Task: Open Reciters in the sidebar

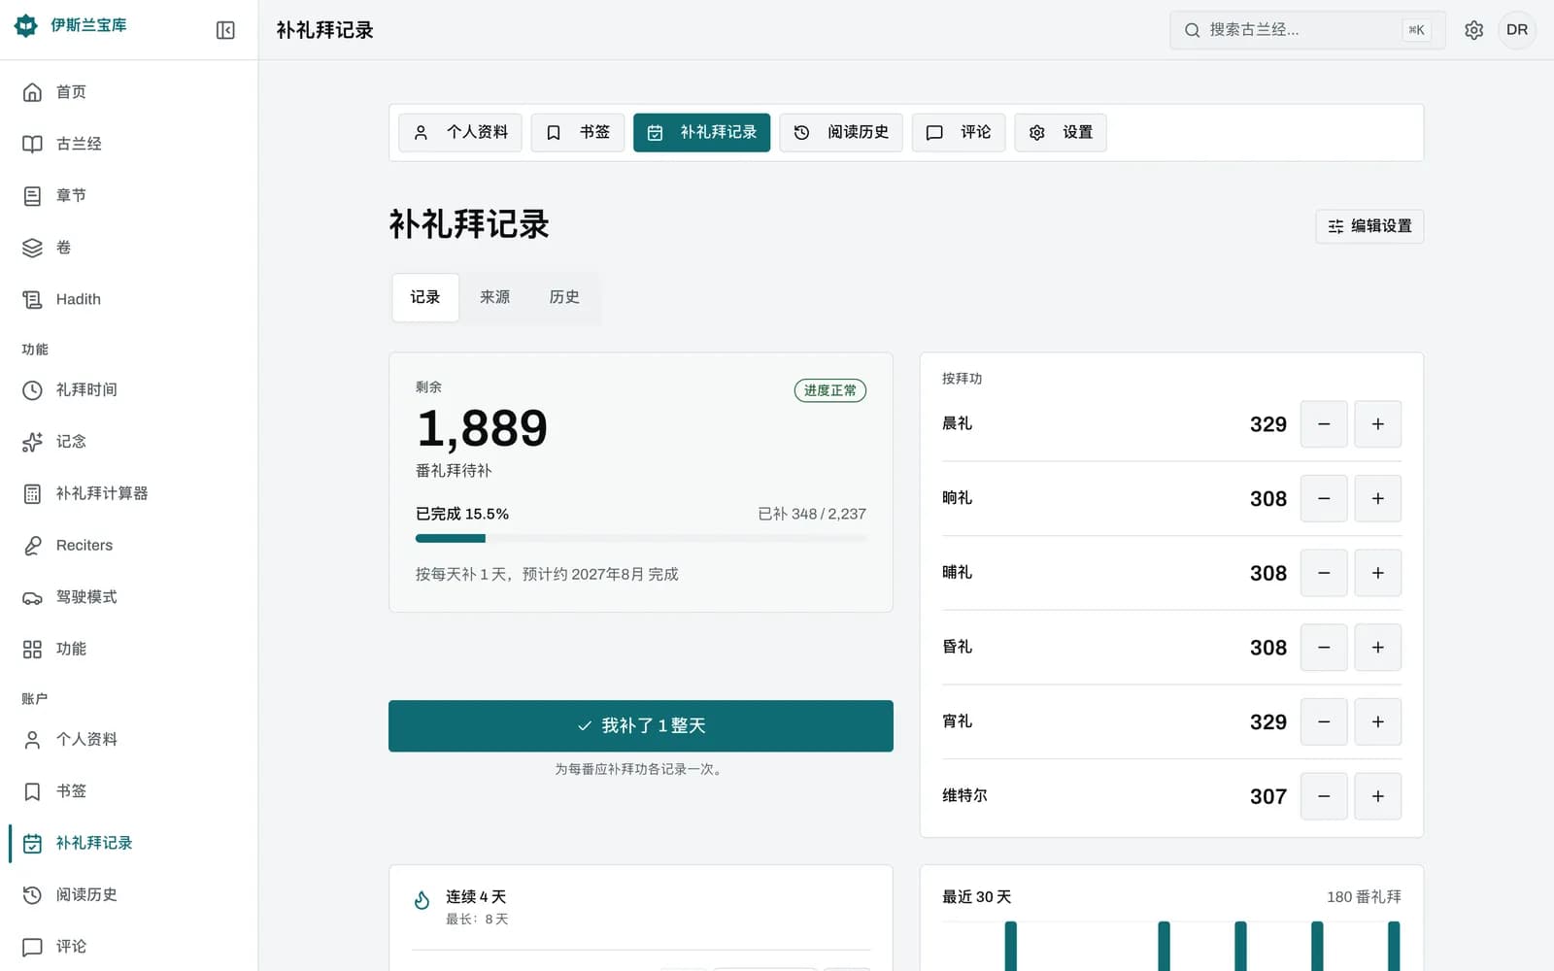Action: pyautogui.click(x=129, y=546)
